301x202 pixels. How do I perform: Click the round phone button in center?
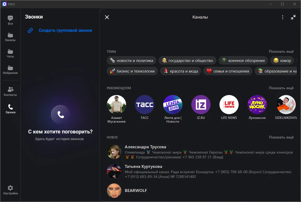61,114
